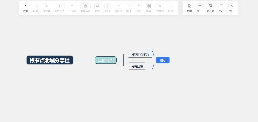Save a copy with 另存为 icon
Screen dimensions: 258x122
211,6
